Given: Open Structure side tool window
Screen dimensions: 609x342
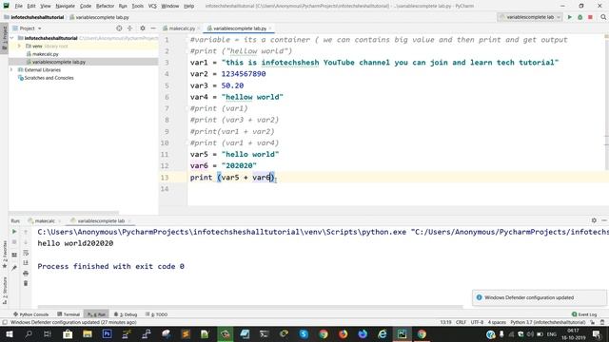Looking at the screenshot, I should click(5, 290).
